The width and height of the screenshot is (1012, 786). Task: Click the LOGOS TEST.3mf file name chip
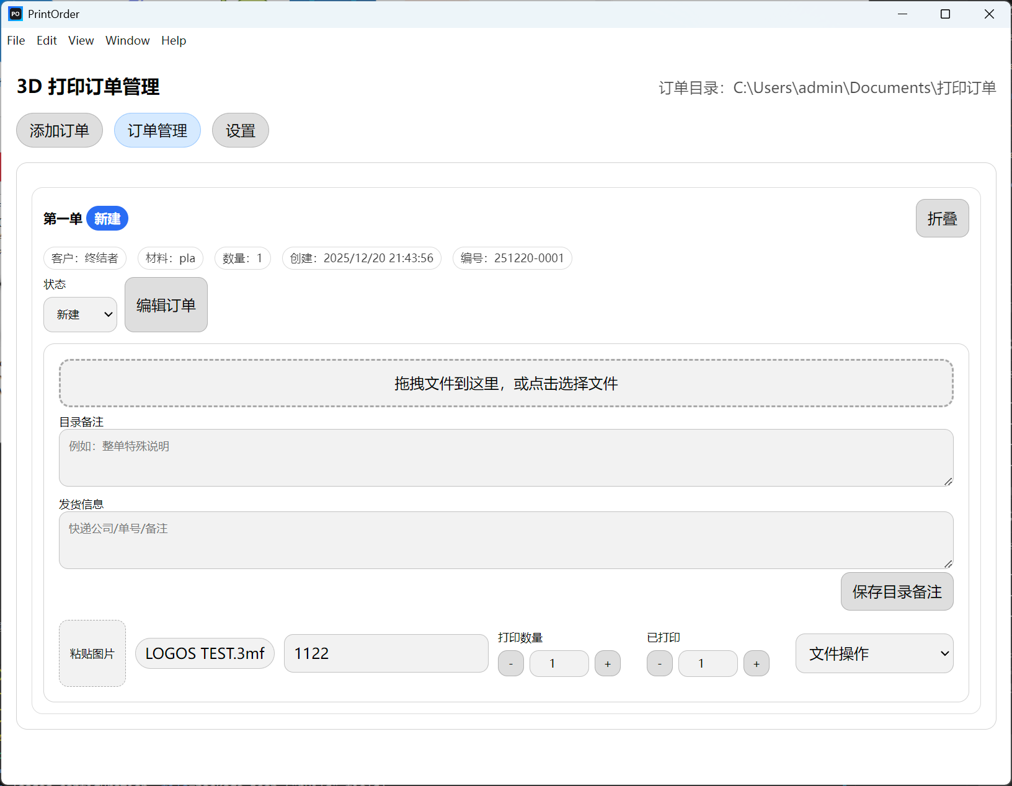pos(205,653)
